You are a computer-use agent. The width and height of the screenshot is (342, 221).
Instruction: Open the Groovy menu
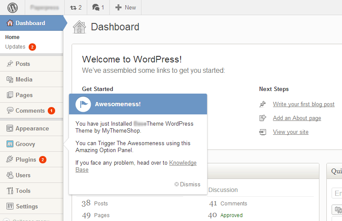pyautogui.click(x=32, y=144)
